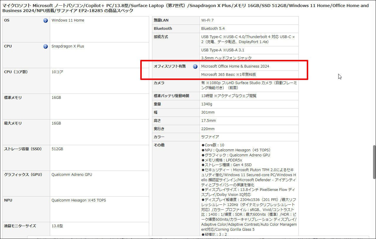Click the 220mm depth value

click(x=208, y=129)
